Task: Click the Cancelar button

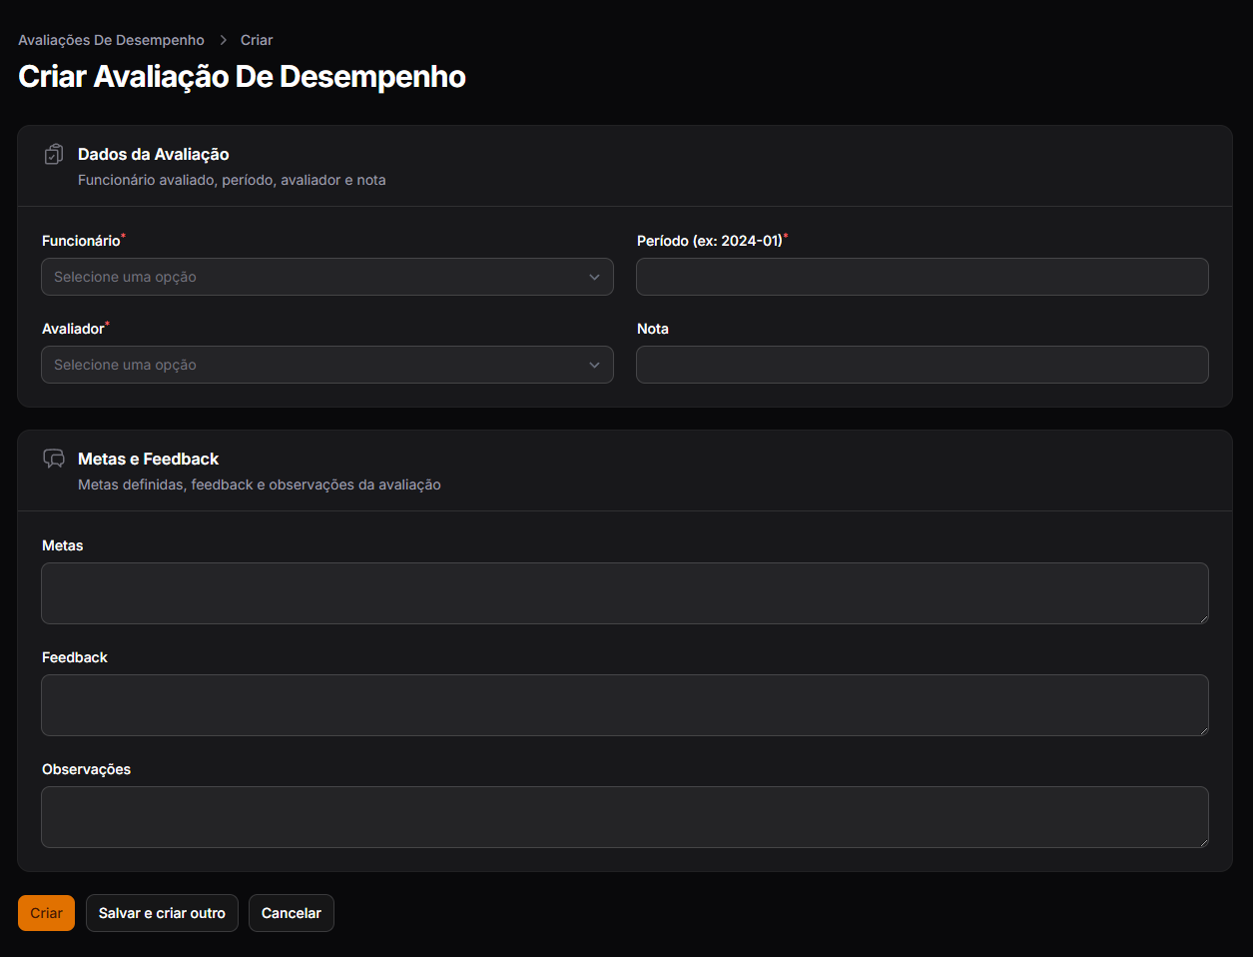Action: click(292, 913)
